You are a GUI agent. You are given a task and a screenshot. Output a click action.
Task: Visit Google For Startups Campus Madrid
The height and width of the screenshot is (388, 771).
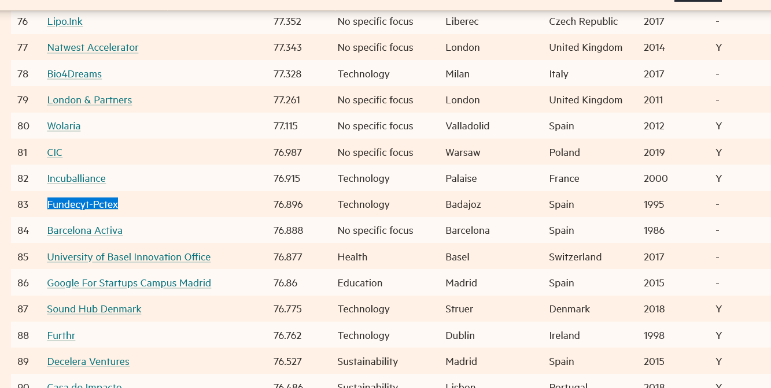tap(129, 283)
